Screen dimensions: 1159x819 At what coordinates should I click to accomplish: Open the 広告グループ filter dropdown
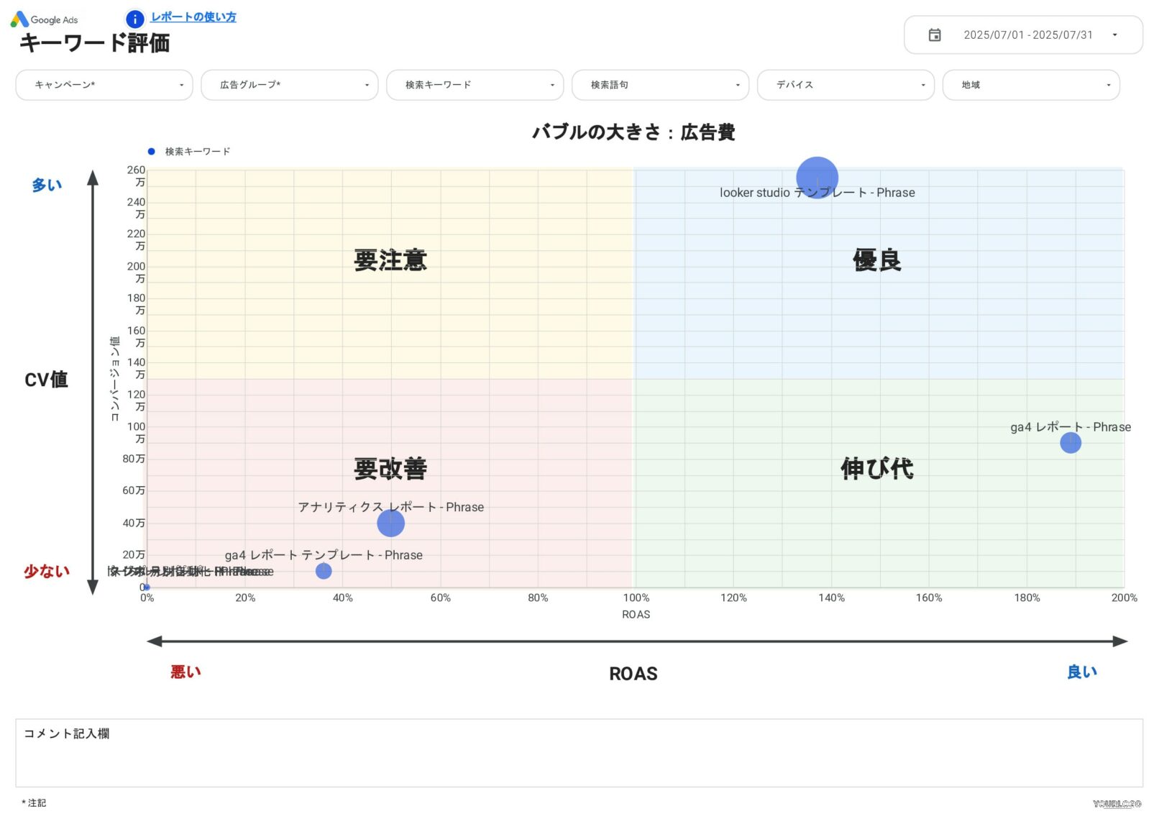point(290,85)
